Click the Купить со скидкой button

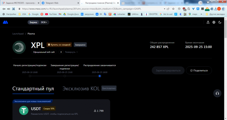(x=59, y=45)
